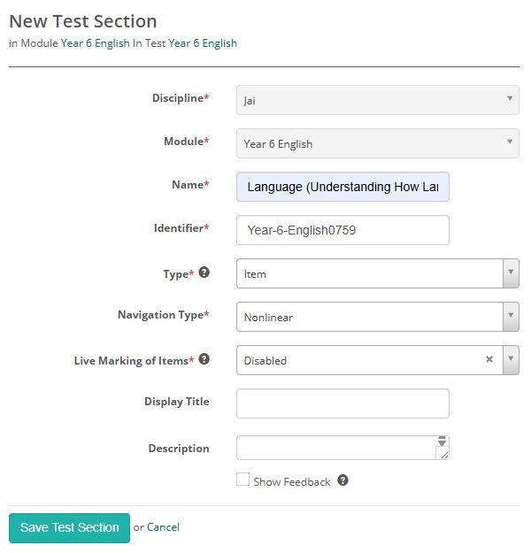Click inside the Description text area
Viewport: 531px width, 553px height.
(x=336, y=448)
